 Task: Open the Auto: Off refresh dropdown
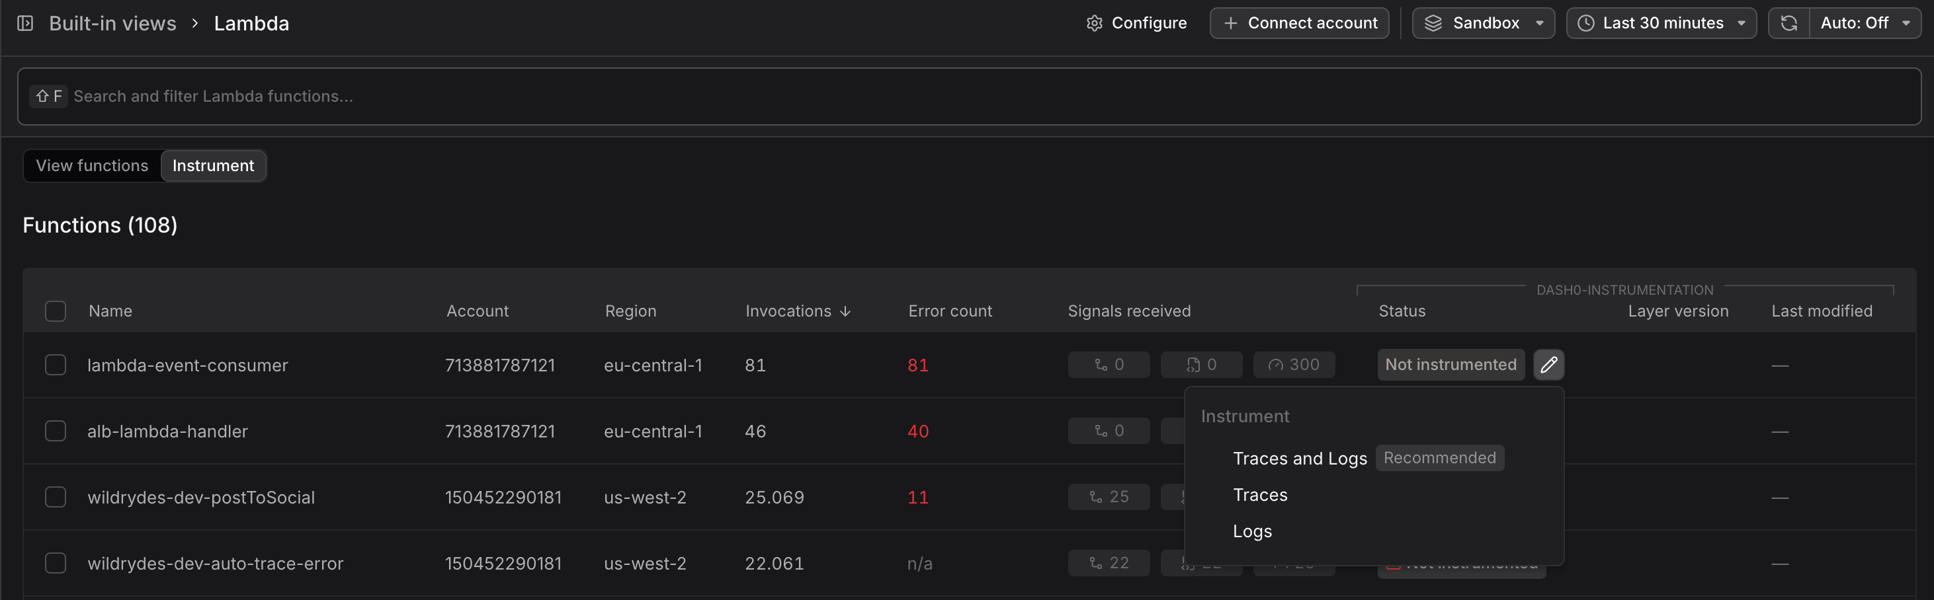pos(1865,23)
